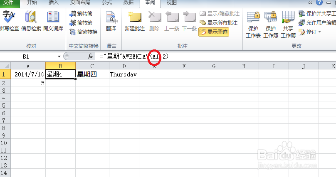The height and width of the screenshot is (177, 336).
Task: Toggle 显示/隐藏批注
Action: pyautogui.click(x=220, y=14)
